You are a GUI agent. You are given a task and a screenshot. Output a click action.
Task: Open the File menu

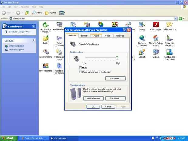click(x=3, y=7)
